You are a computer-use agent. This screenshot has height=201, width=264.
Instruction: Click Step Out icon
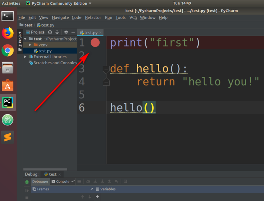[109, 181]
